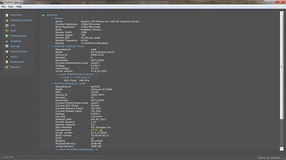Click the Graphics header monitor icon

[43, 15]
